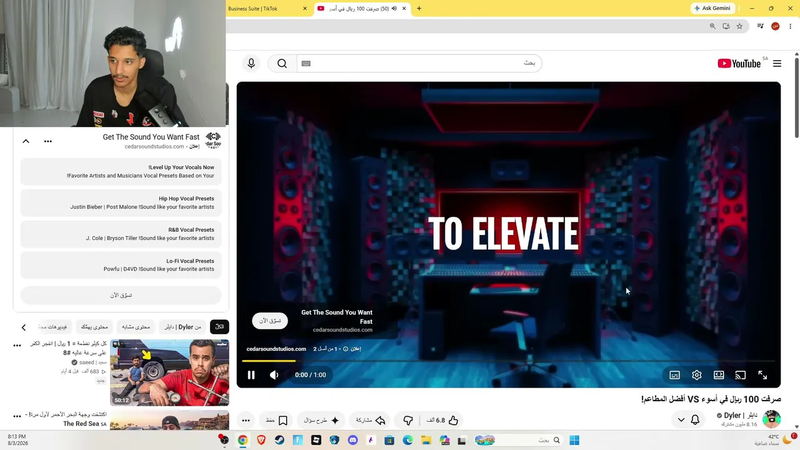Open the Dyler channel avatar

click(x=772, y=419)
